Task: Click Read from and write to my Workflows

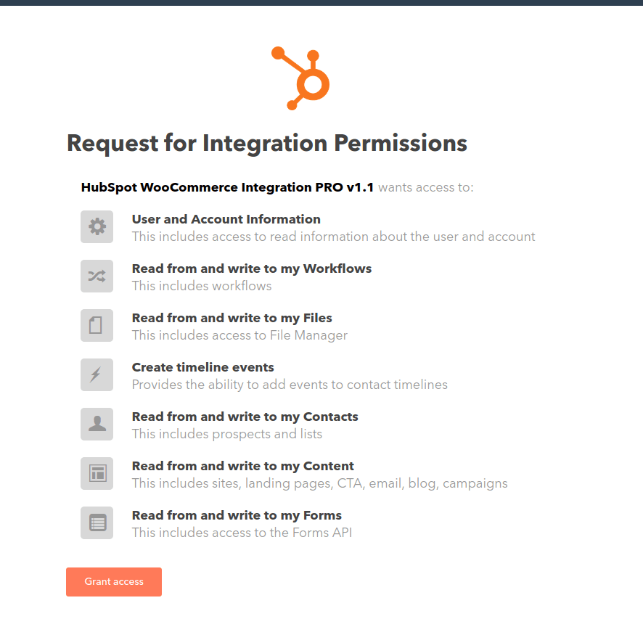Action: [251, 268]
